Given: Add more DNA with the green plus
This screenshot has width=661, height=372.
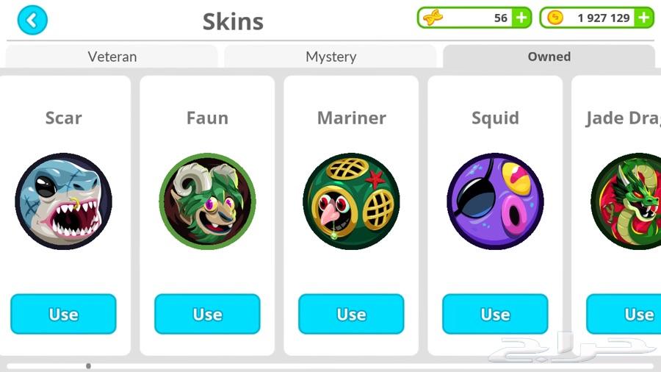Looking at the screenshot, I should (521, 18).
